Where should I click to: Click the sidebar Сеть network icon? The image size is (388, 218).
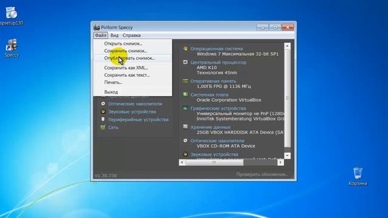pos(103,127)
